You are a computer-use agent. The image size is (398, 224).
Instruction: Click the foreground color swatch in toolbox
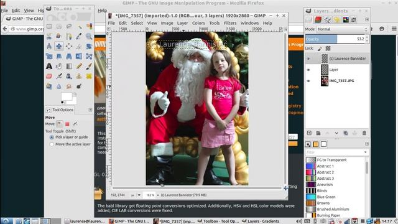67,97
